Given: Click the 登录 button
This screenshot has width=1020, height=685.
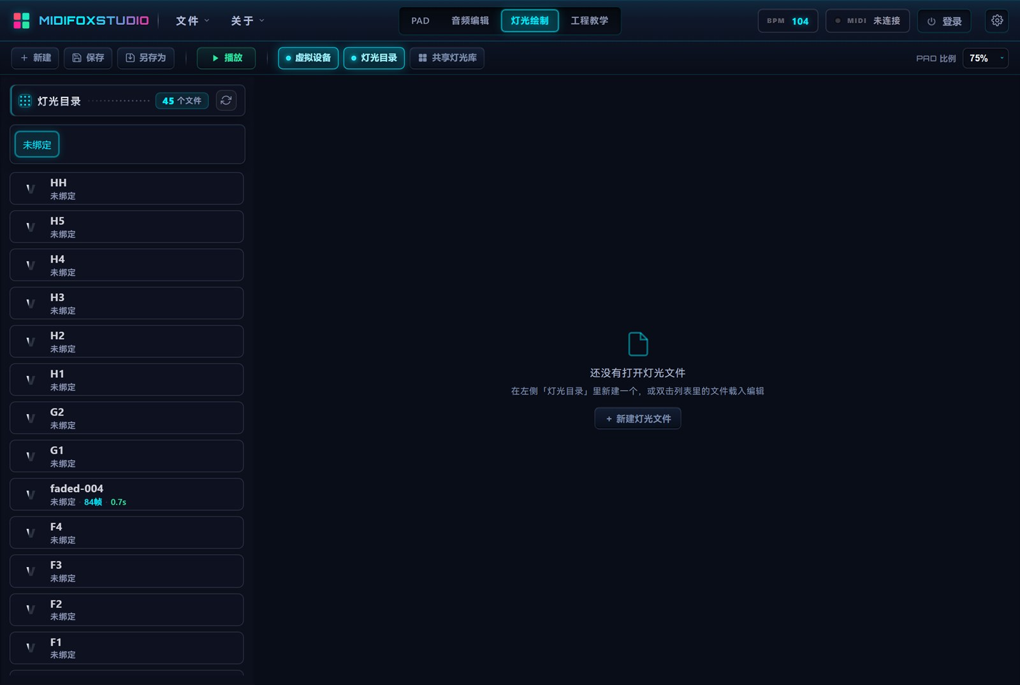Looking at the screenshot, I should 944,21.
